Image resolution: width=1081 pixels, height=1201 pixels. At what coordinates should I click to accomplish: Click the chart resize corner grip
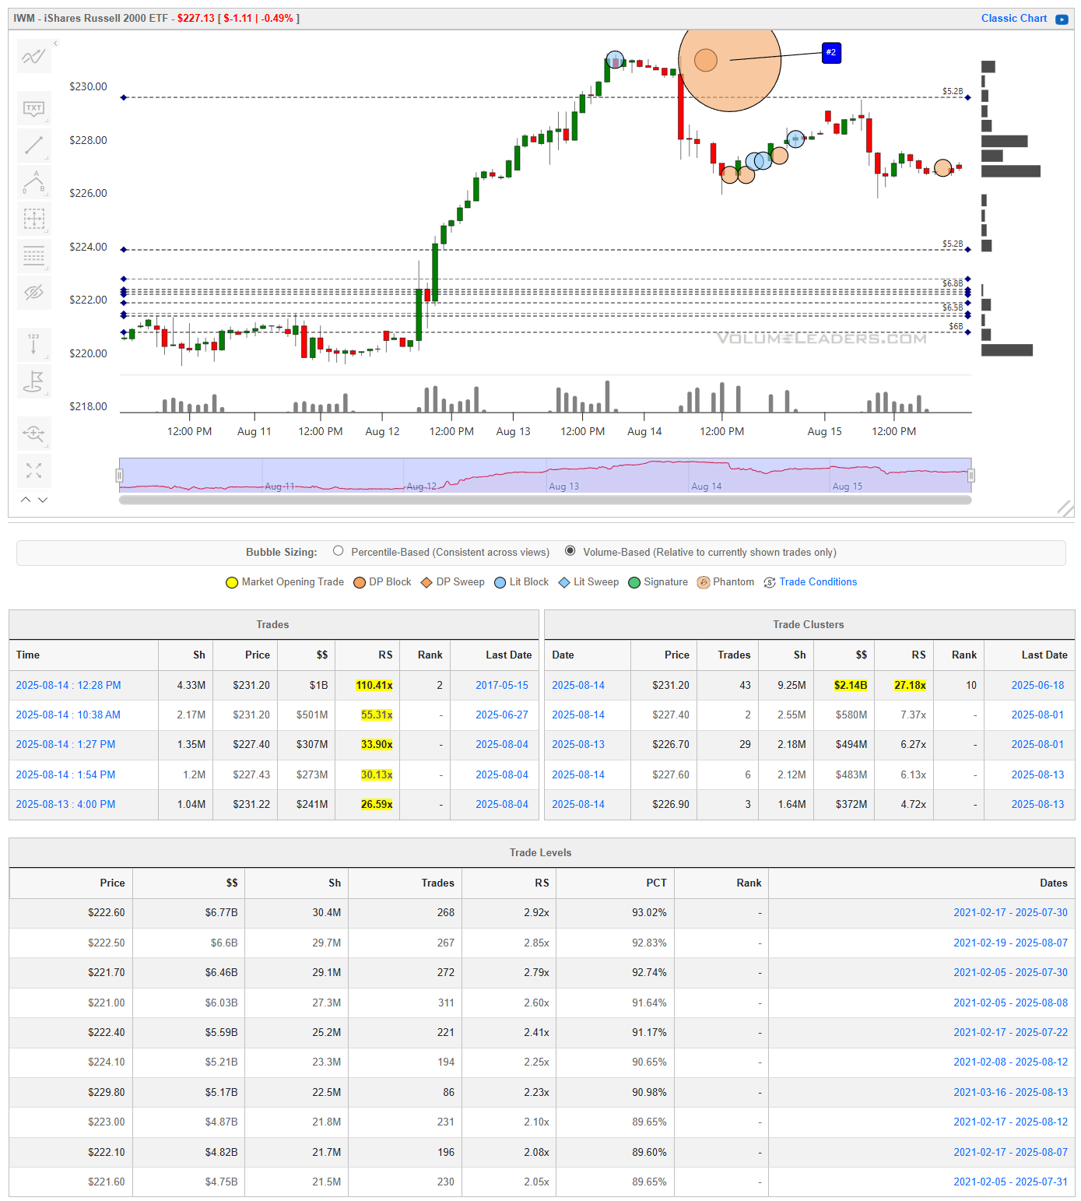click(1065, 508)
